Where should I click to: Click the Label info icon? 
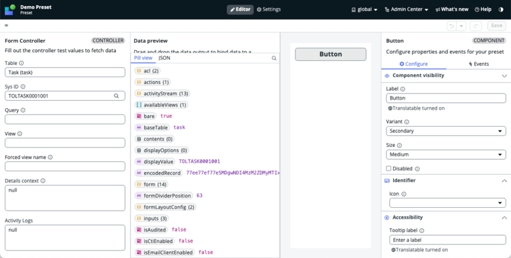[403, 89]
